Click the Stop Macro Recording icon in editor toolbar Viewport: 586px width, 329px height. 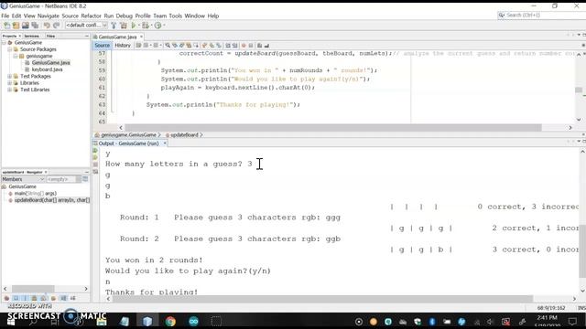251,46
